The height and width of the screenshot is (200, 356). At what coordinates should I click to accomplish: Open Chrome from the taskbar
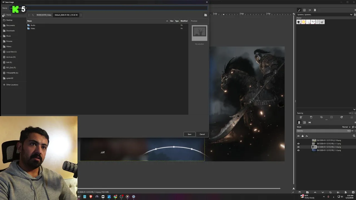pos(115,197)
